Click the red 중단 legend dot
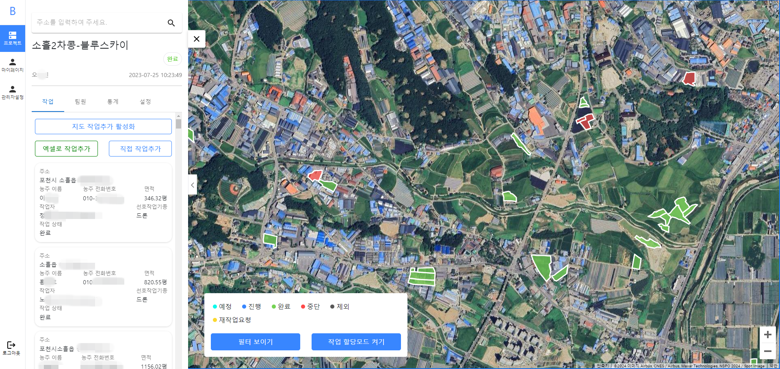This screenshot has height=369, width=780. pos(303,307)
